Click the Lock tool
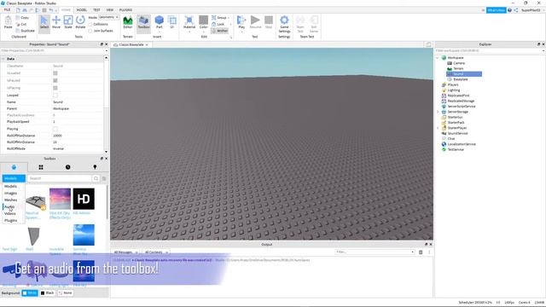The image size is (546, 307). pyautogui.click(x=218, y=24)
